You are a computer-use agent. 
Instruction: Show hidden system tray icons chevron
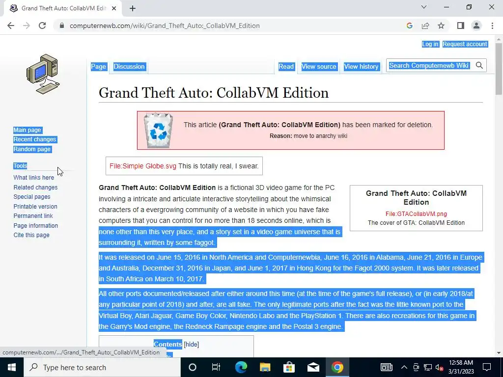pyautogui.click(x=404, y=367)
